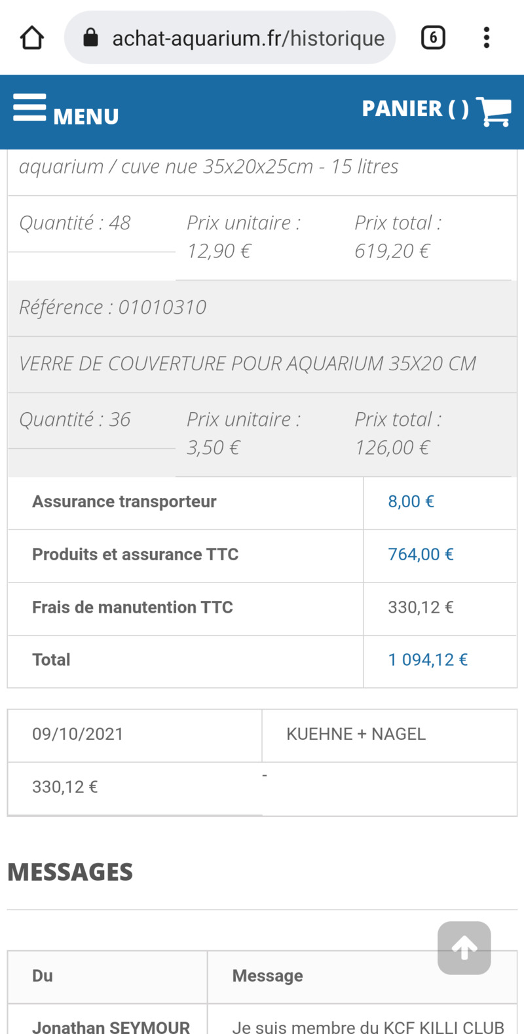The width and height of the screenshot is (524, 1034).
Task: Open the browser tabs counter showing 6
Action: point(433,37)
